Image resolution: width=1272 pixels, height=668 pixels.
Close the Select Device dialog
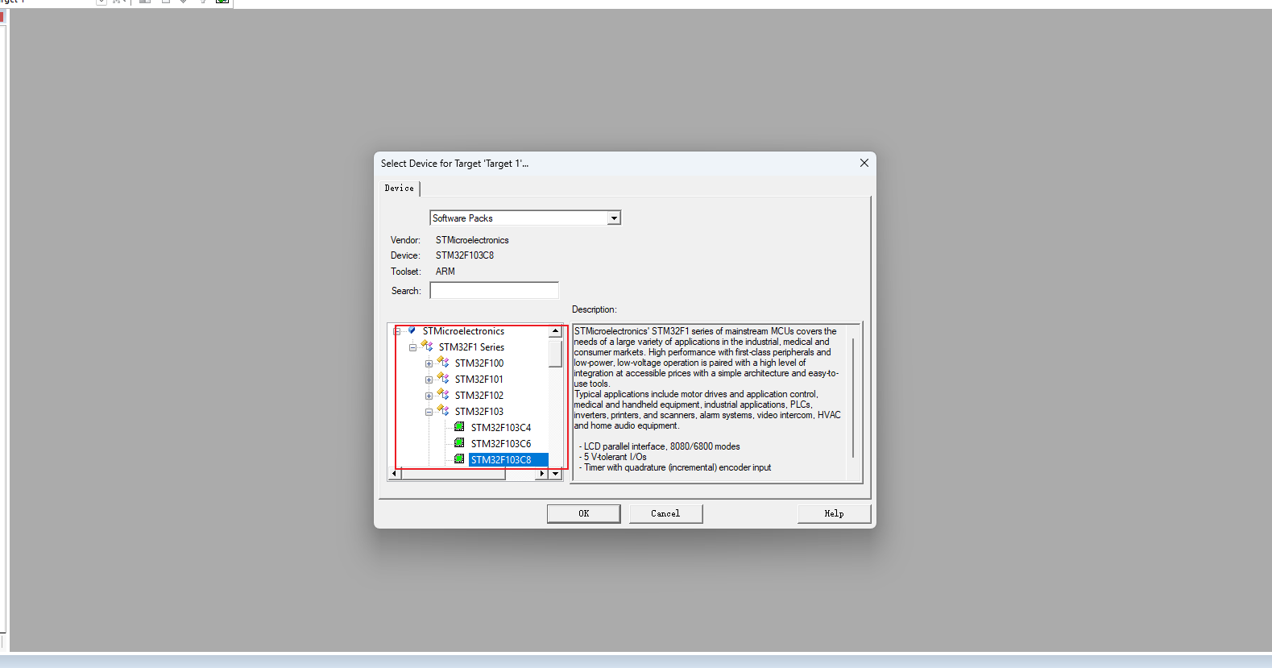pyautogui.click(x=864, y=163)
